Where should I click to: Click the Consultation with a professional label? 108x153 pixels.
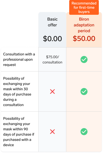coord(19,59)
